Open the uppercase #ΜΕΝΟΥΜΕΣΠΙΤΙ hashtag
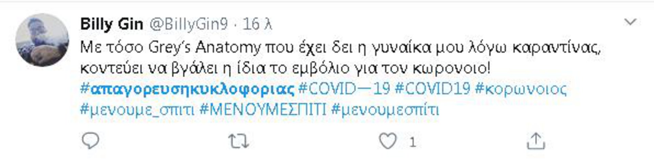The width and height of the screenshot is (654, 160). click(263, 110)
